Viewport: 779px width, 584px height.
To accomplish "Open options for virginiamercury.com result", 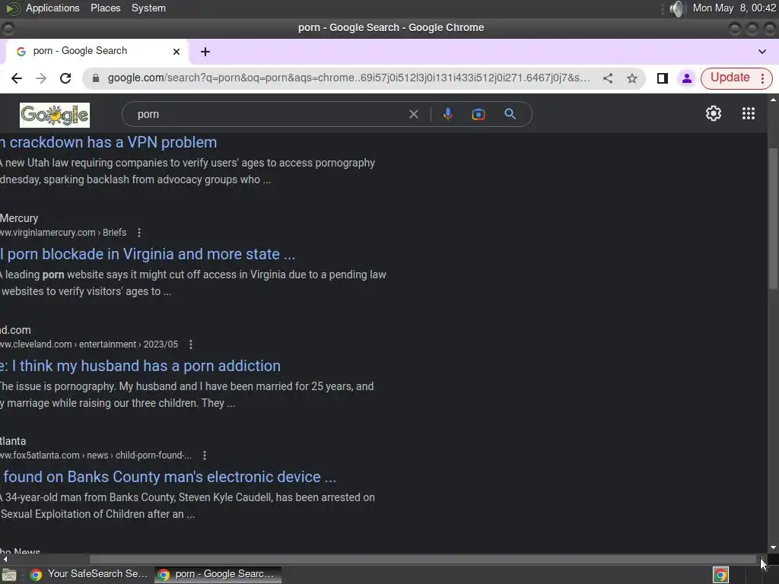I will [139, 233].
